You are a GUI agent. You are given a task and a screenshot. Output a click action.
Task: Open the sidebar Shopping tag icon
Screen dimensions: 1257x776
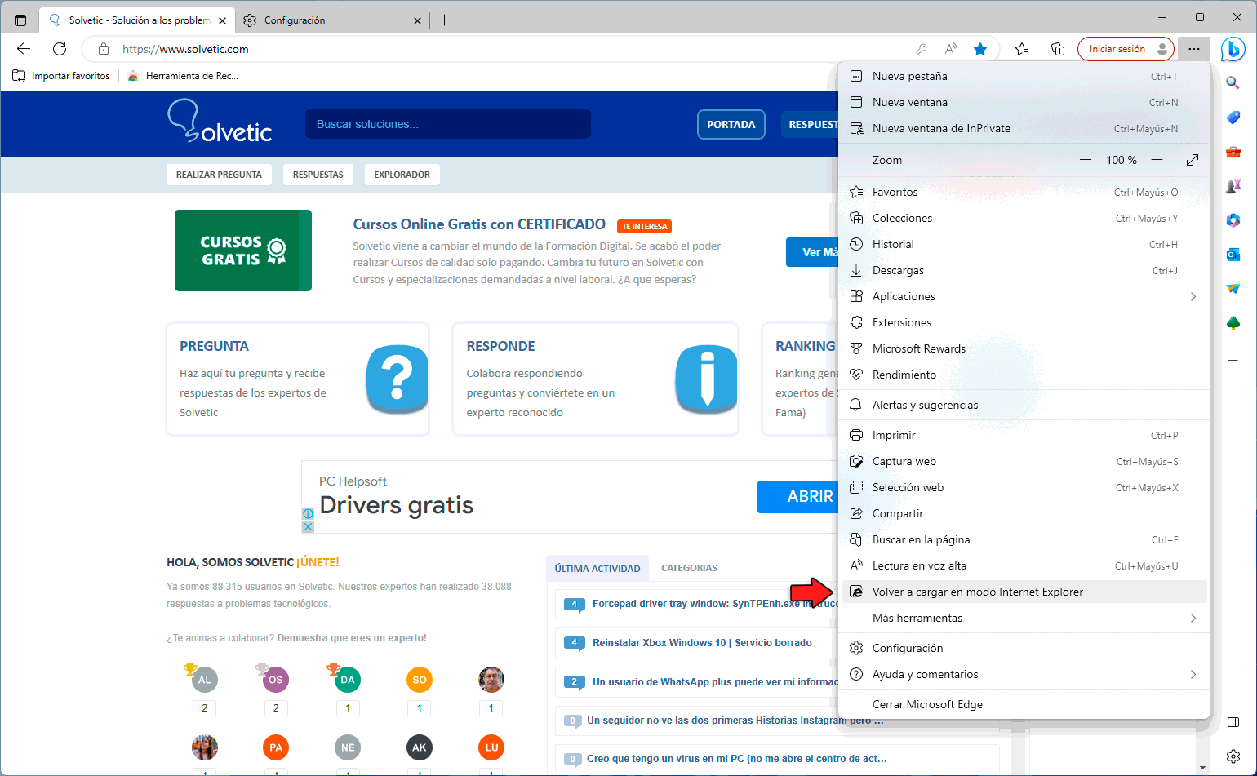[1233, 118]
